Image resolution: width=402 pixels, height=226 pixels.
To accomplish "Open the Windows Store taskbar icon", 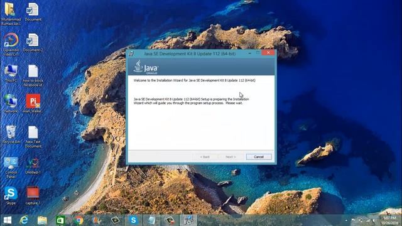I will [60, 220].
